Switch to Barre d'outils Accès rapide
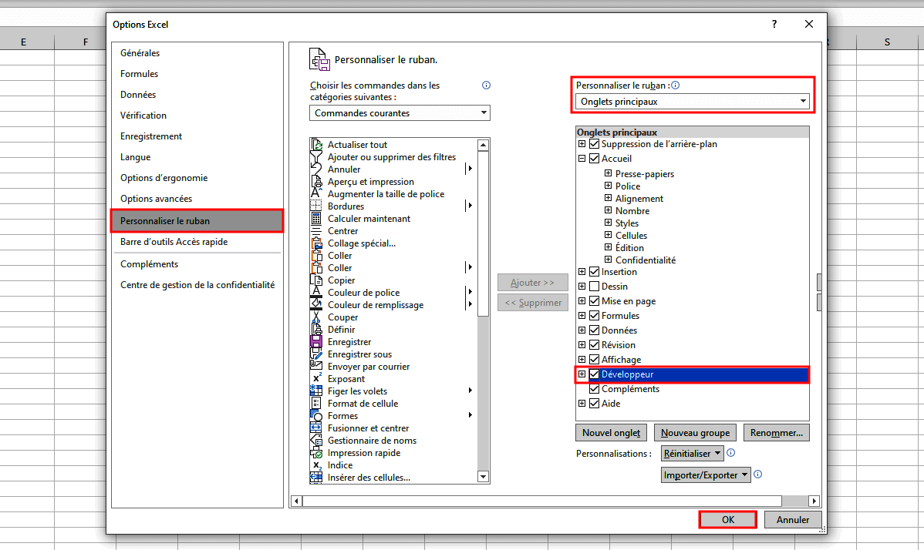 (x=174, y=242)
